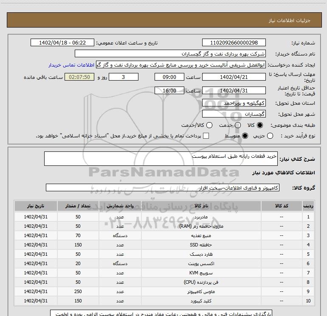This screenshot has height=316, width=327.
Task: Click the شماره نیاز label
Action: click(x=303, y=43)
